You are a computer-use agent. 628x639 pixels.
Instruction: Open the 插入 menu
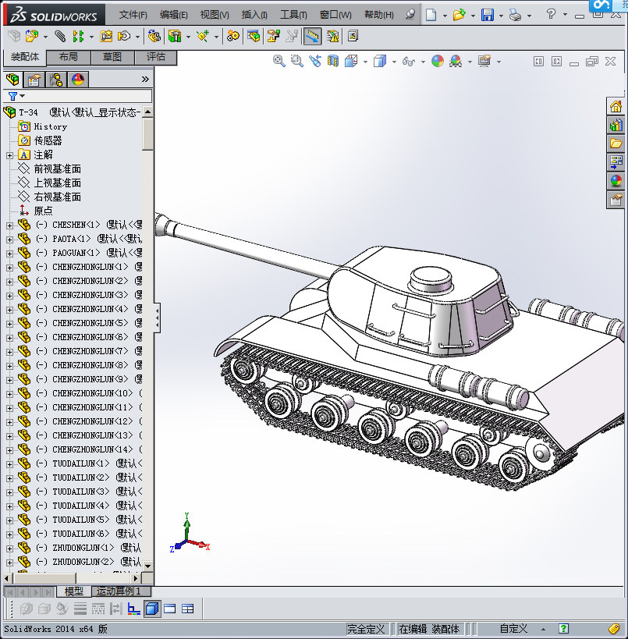coord(253,14)
